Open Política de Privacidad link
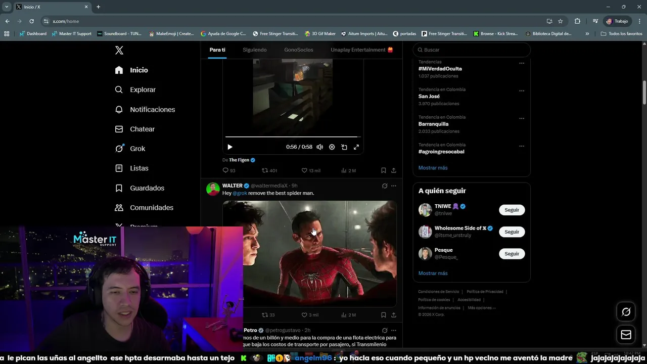Screen dimensions: 647x364 pyautogui.click(x=485, y=292)
